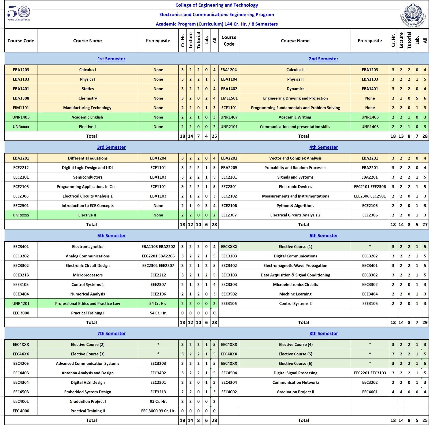Jump to the 8th Semester link
This screenshot has height=425, width=429.
click(x=323, y=334)
